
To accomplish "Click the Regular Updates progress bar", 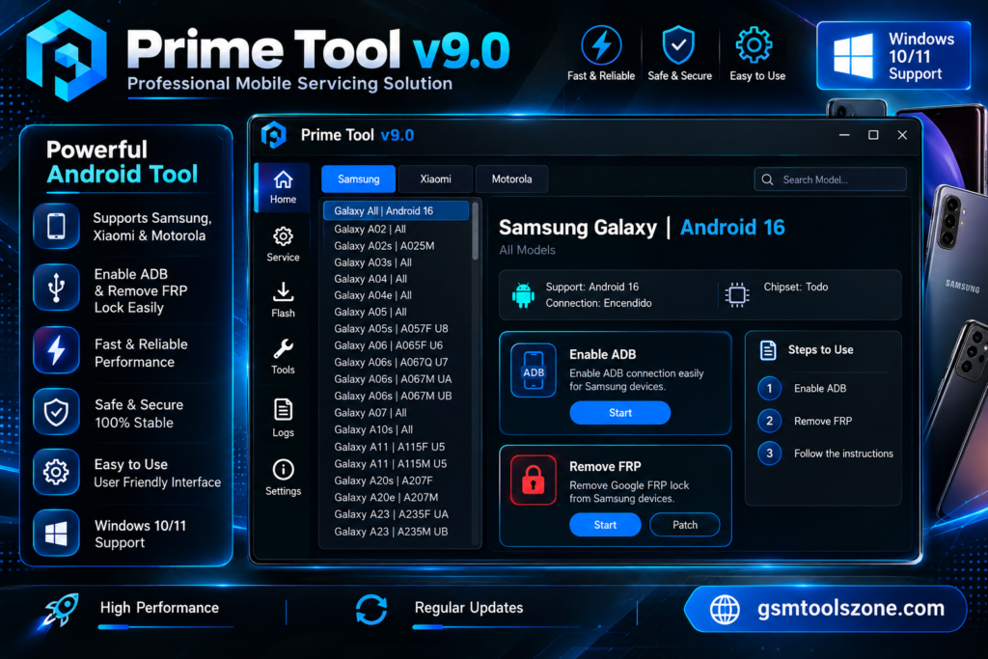I will pyautogui.click(x=495, y=627).
